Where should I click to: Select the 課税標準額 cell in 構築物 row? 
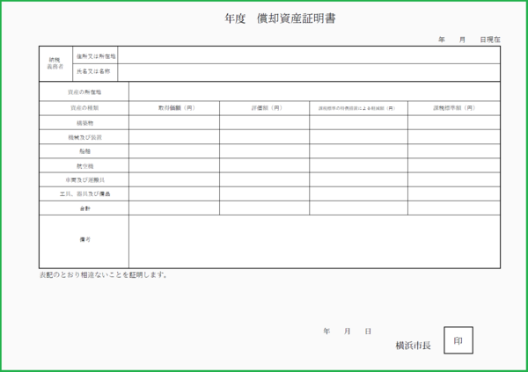(454, 122)
